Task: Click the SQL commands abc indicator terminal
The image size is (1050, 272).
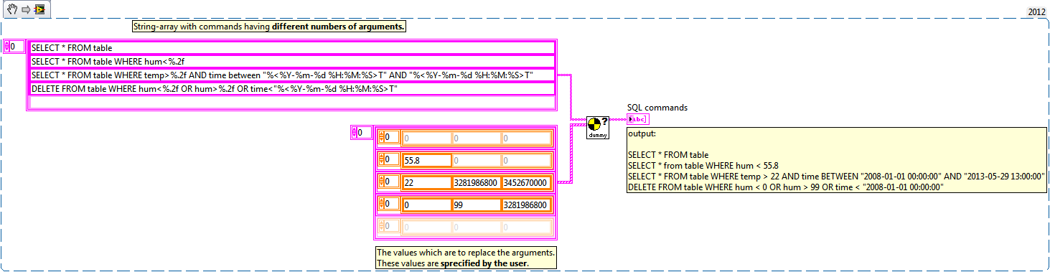Action: (x=637, y=119)
